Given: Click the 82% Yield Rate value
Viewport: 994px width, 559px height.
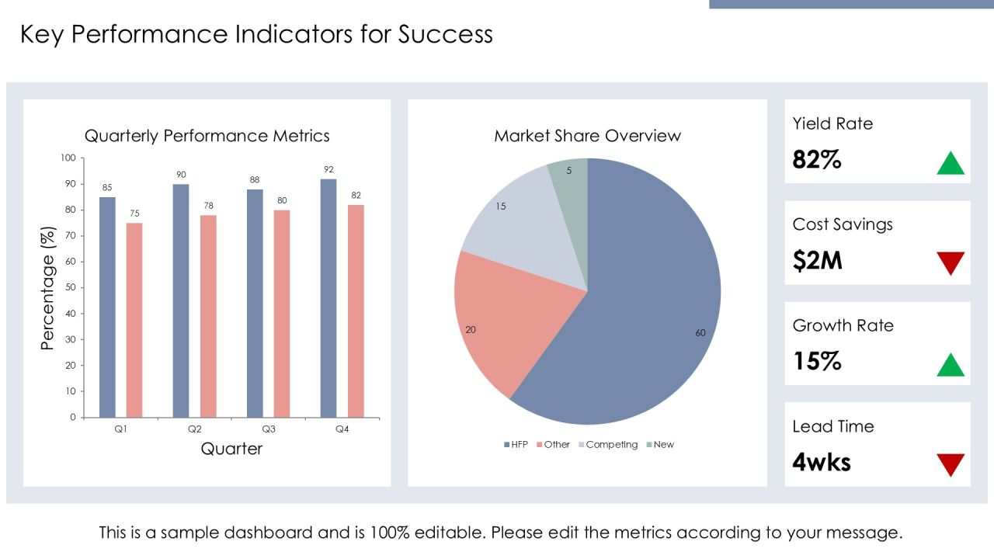Looking at the screenshot, I should click(x=817, y=160).
